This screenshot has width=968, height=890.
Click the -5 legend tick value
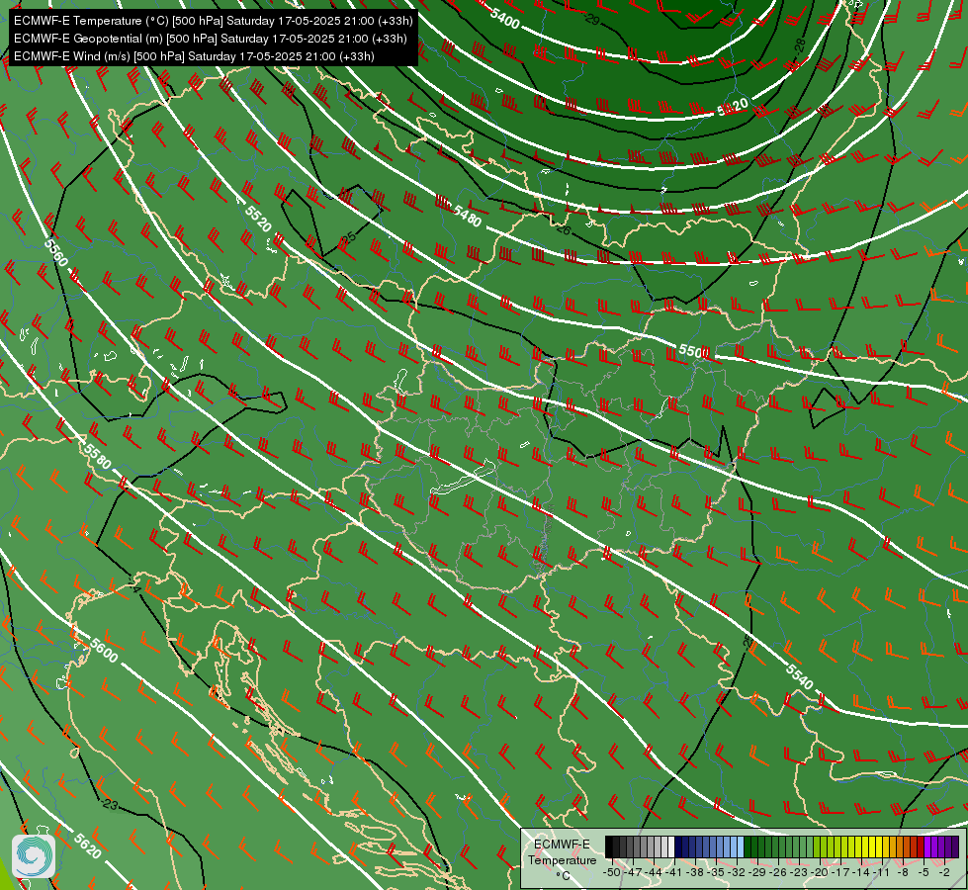(924, 872)
